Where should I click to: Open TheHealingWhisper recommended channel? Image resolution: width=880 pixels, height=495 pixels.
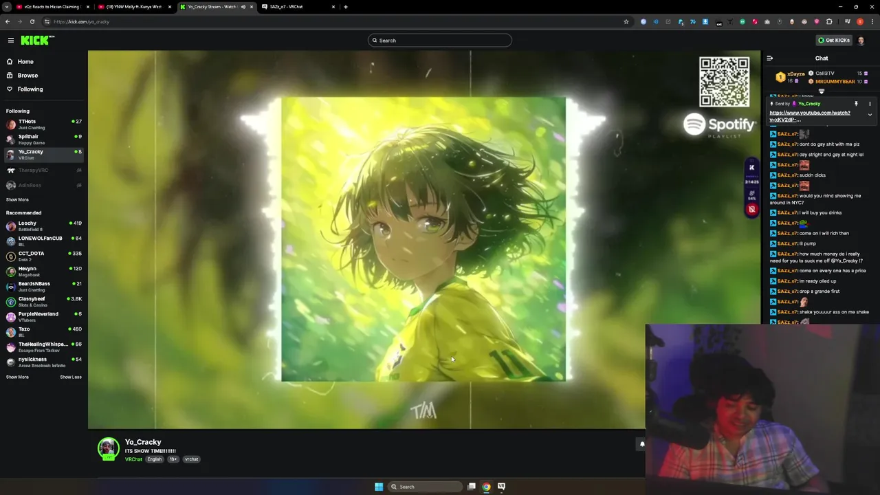[x=43, y=347]
